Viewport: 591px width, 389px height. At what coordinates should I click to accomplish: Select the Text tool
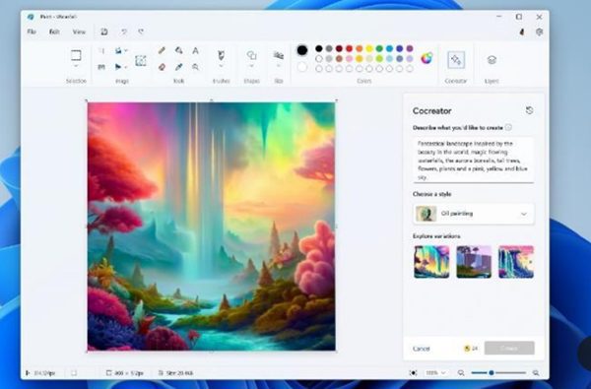[x=195, y=50]
